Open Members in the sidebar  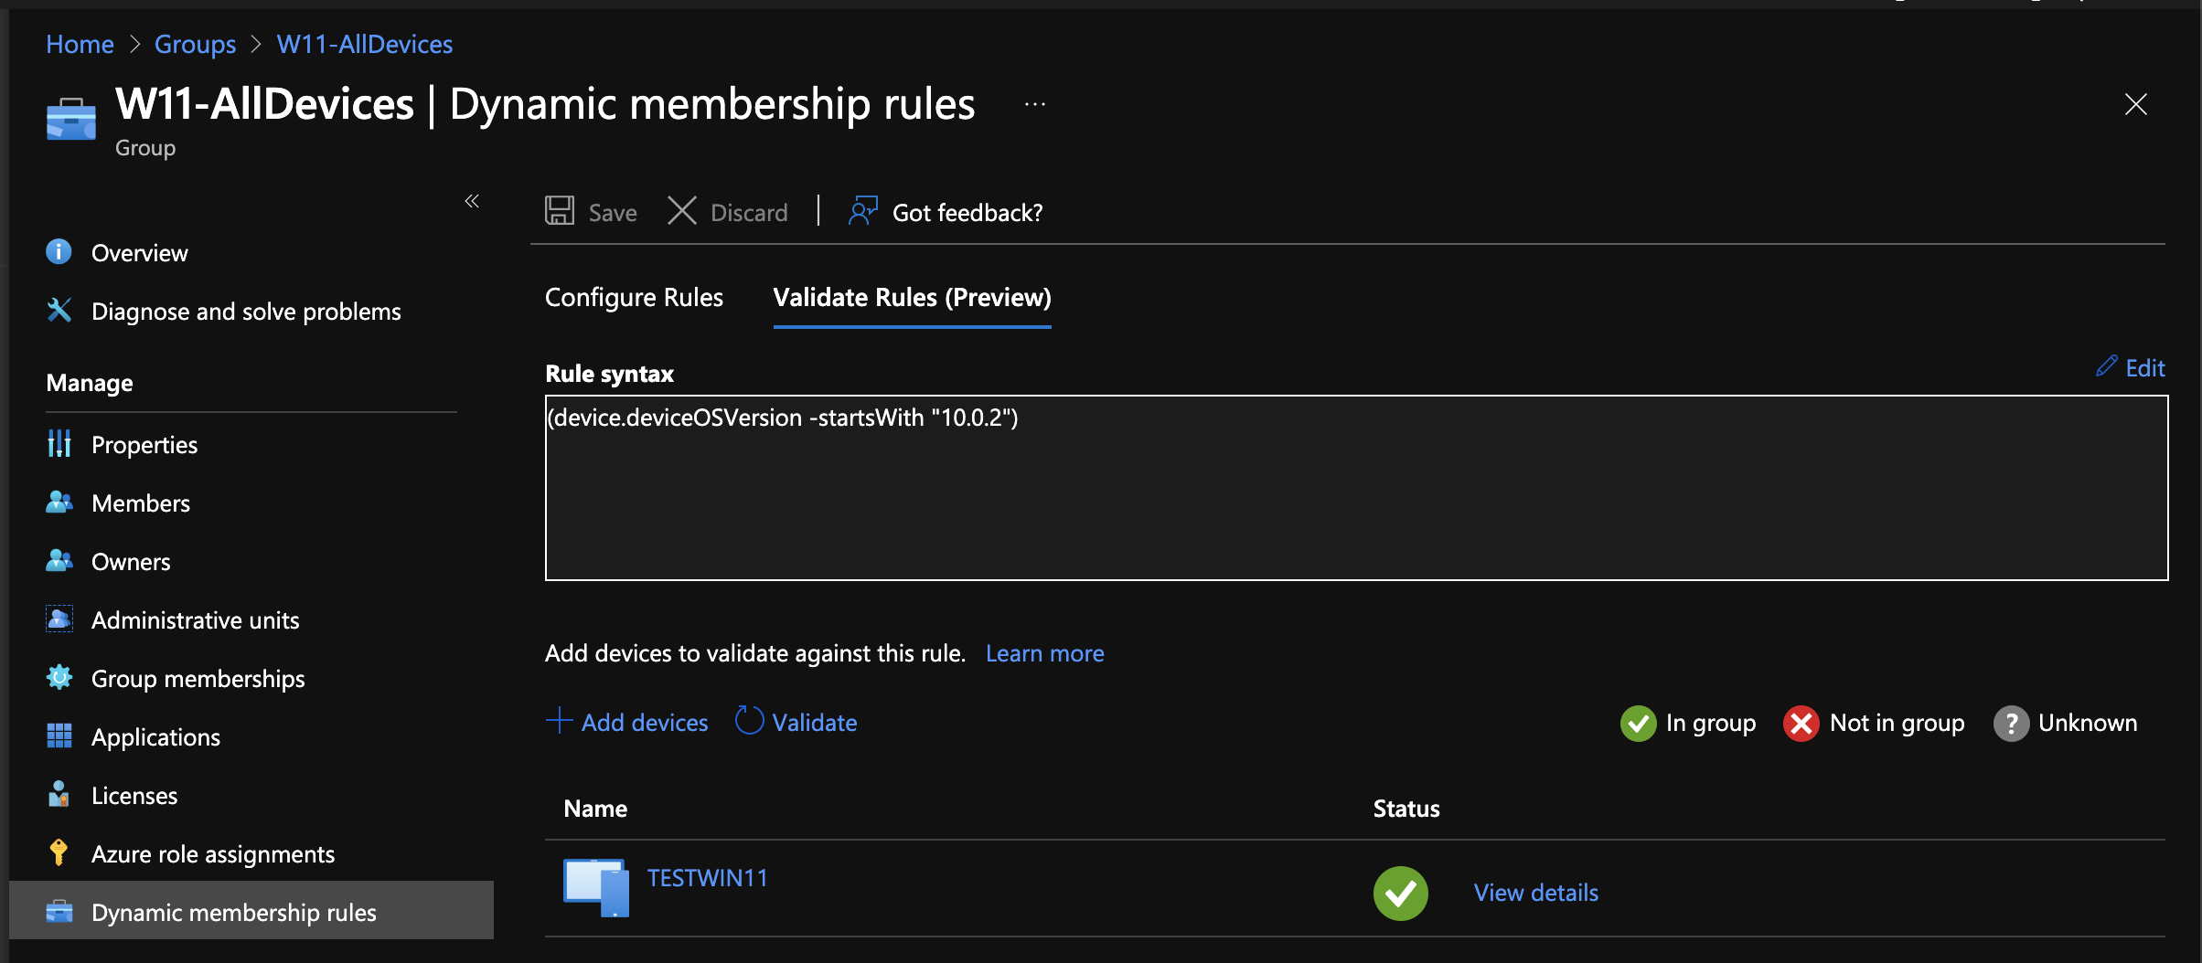pyautogui.click(x=141, y=503)
